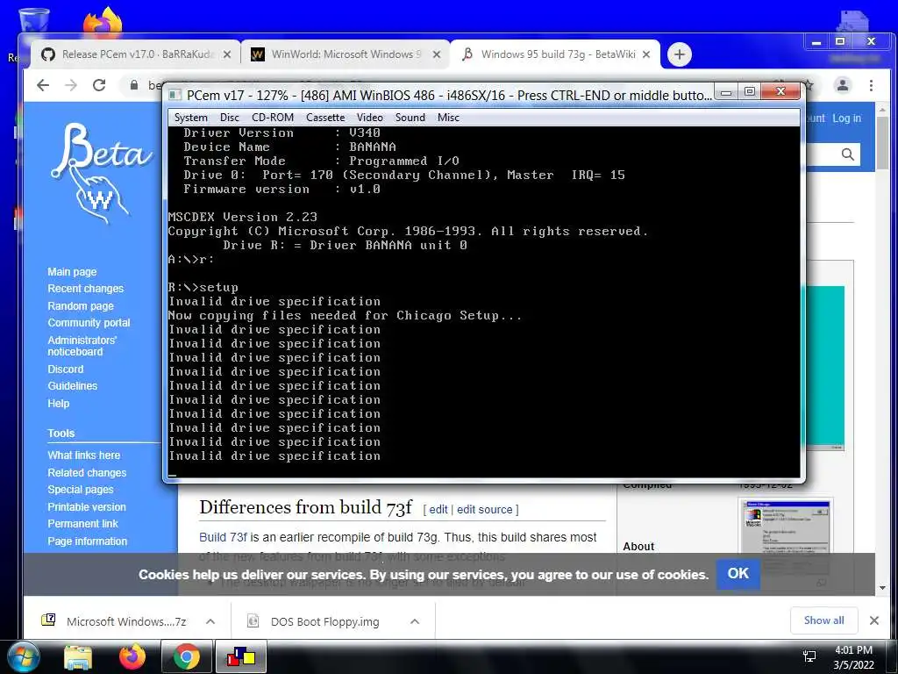Click Show all downloads
This screenshot has height=674, width=898.
click(x=823, y=620)
